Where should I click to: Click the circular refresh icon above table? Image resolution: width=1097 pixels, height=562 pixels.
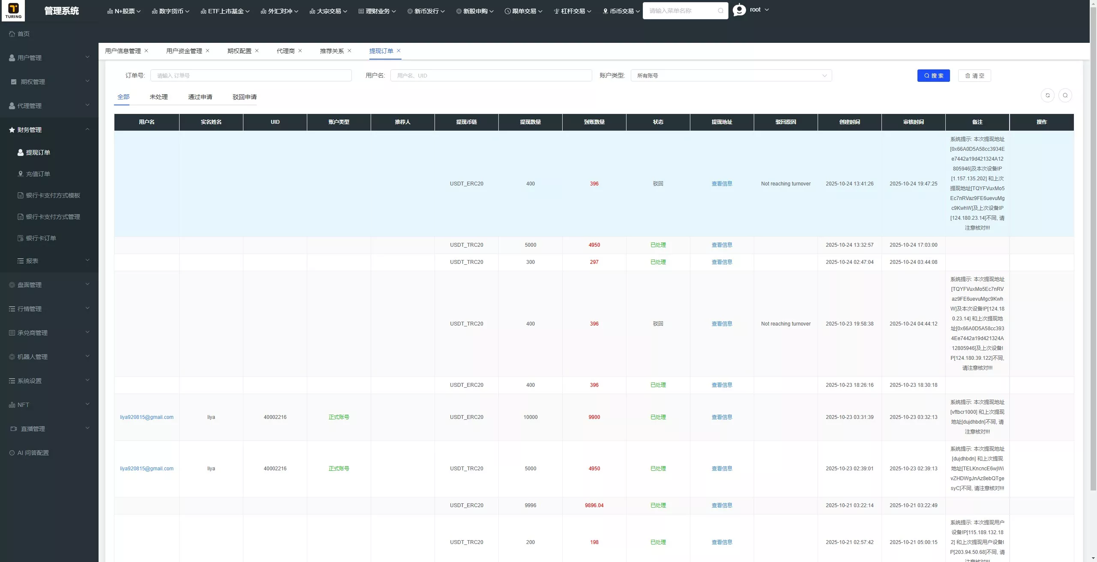[1047, 96]
